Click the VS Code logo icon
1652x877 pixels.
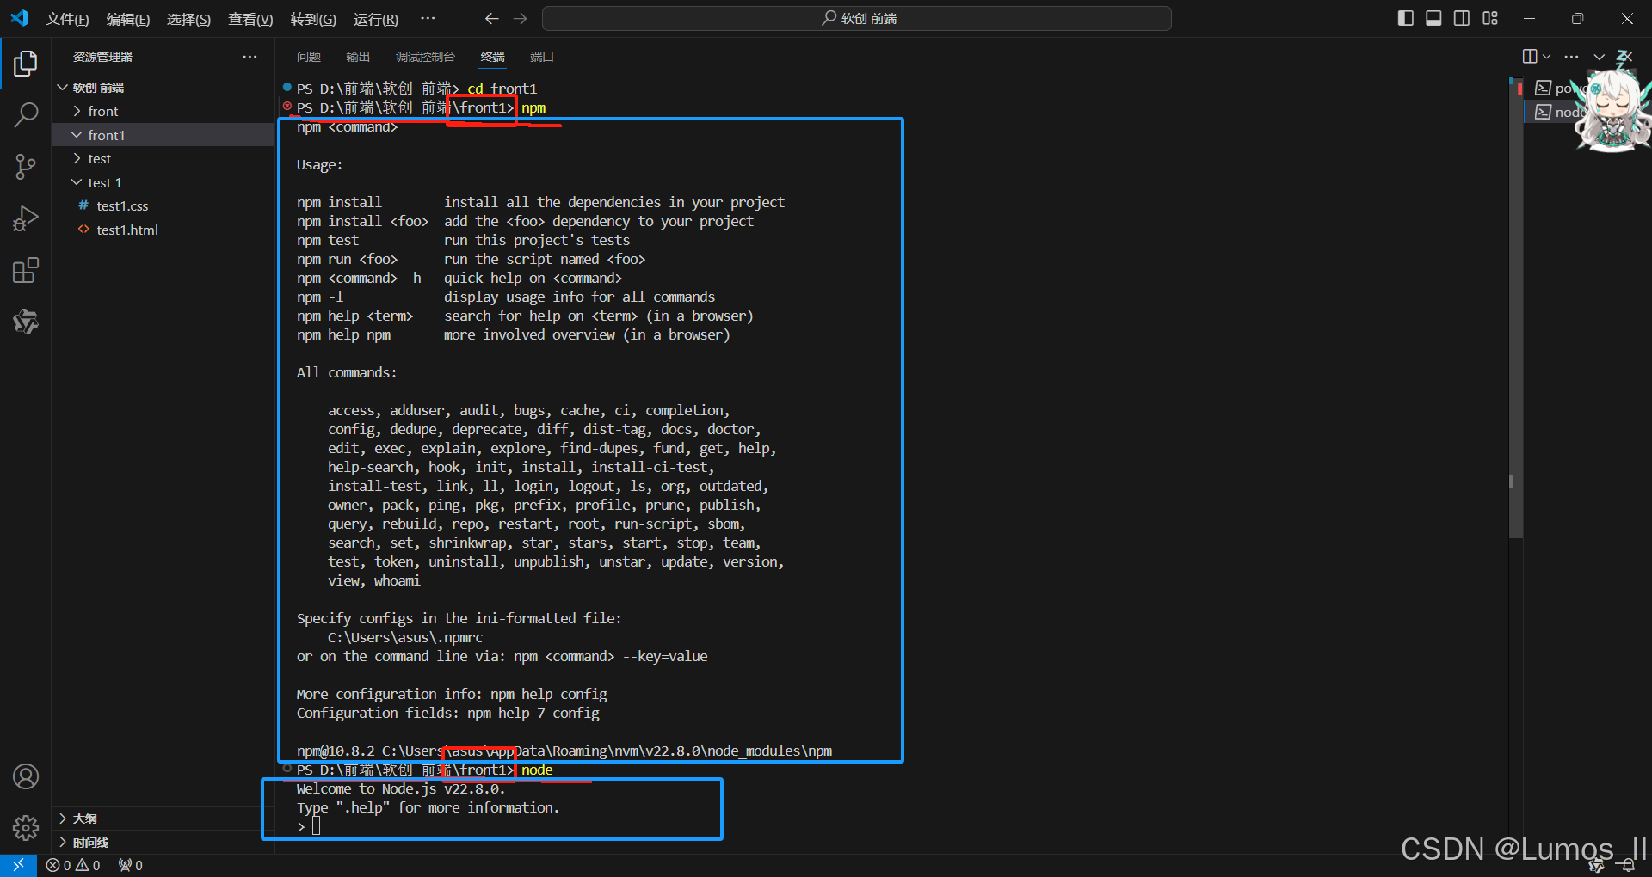click(x=19, y=18)
